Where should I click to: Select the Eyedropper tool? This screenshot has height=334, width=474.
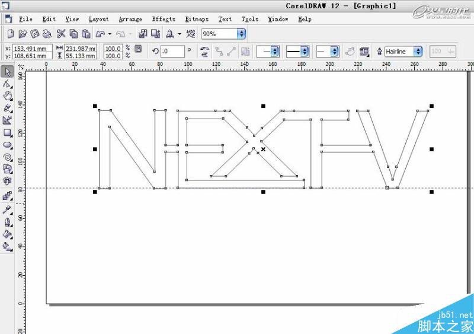click(x=7, y=209)
